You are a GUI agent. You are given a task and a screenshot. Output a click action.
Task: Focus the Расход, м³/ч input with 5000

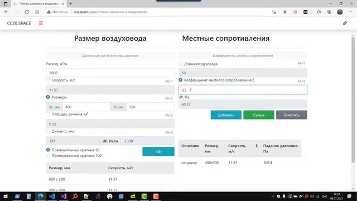coord(110,73)
